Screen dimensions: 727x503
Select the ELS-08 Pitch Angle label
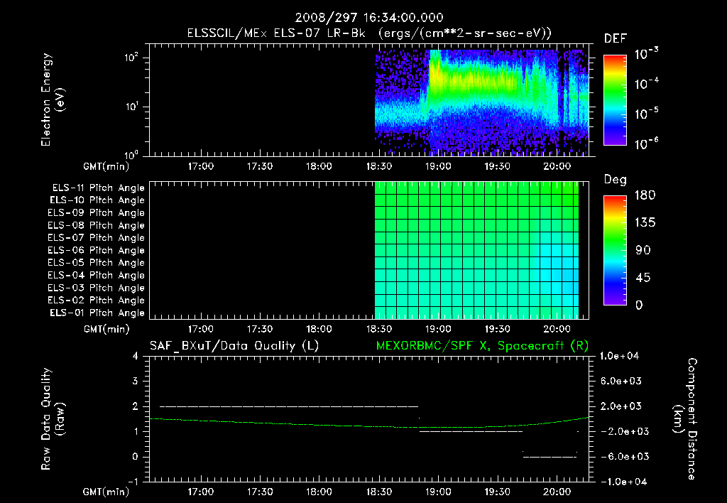97,225
